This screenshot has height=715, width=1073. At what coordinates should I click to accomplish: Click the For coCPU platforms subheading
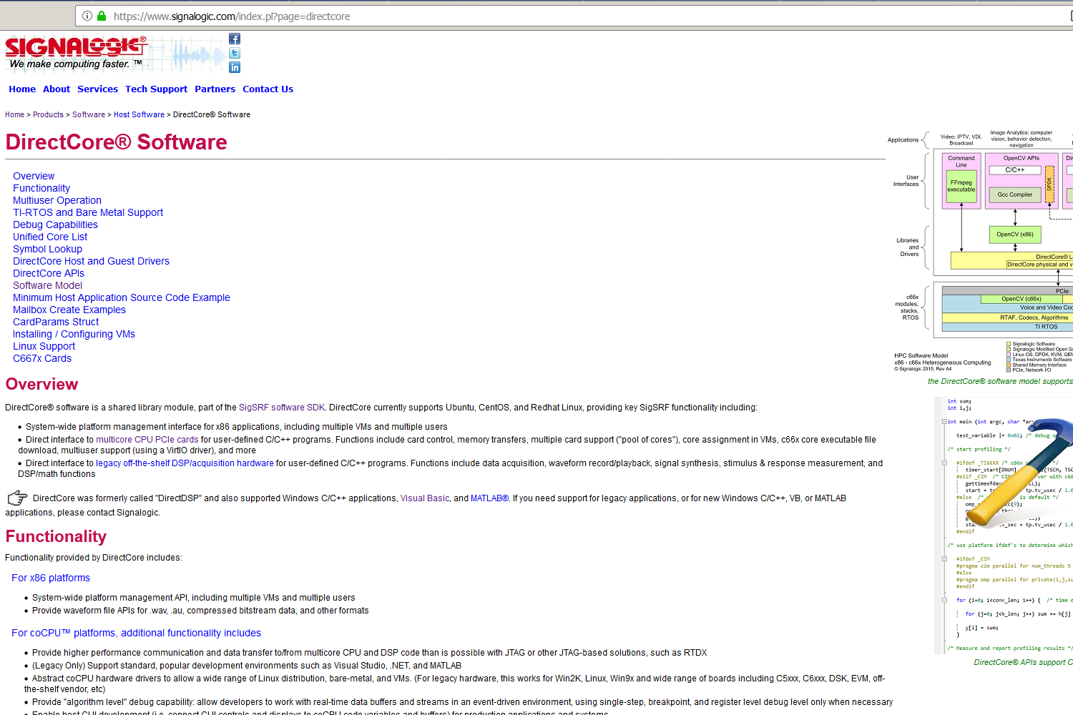coord(136,633)
